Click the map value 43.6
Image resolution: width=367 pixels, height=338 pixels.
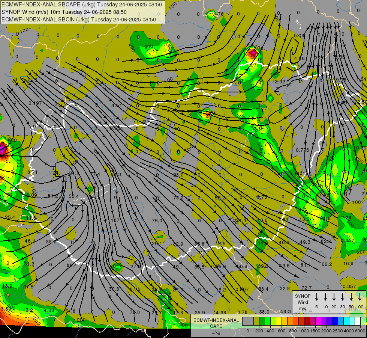pos(285,266)
